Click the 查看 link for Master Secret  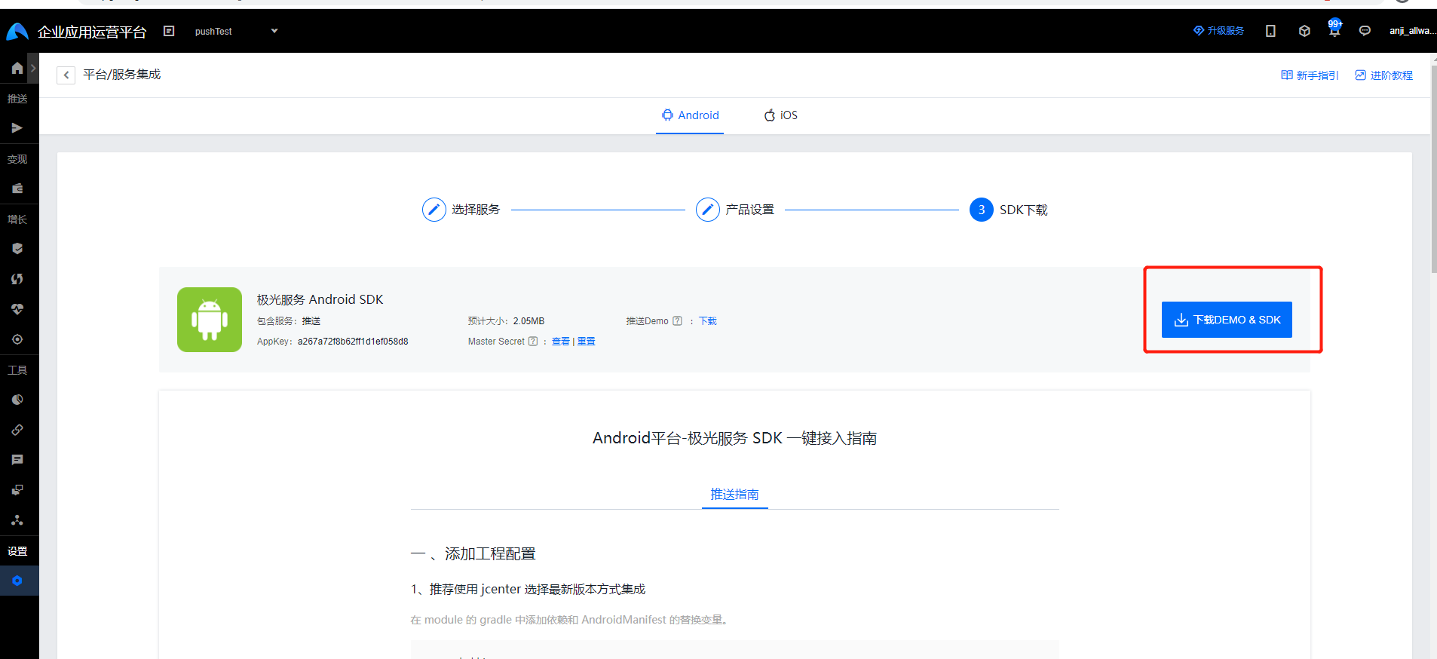(x=560, y=342)
